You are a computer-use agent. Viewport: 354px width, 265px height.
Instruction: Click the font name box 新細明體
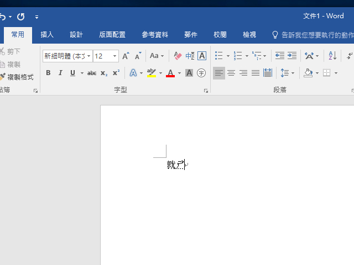tap(65, 56)
